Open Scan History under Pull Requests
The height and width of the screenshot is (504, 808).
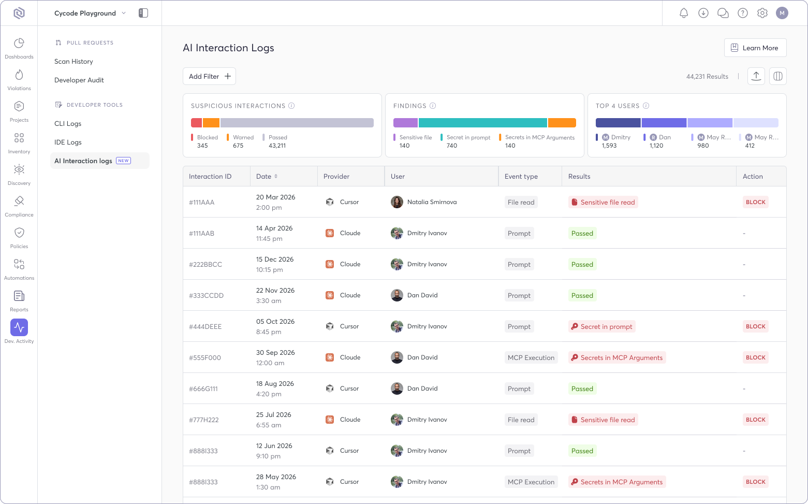point(74,61)
